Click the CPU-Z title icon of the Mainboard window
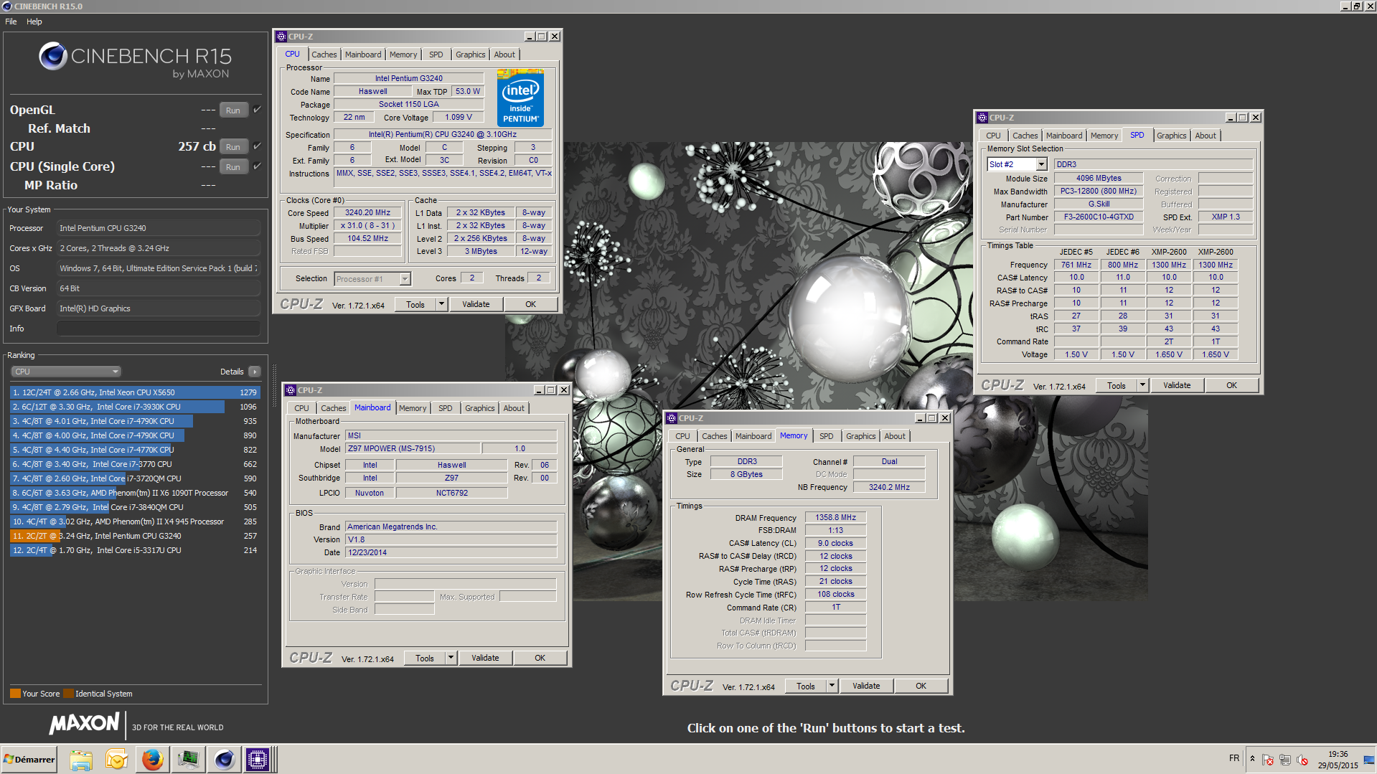1377x774 pixels. (291, 390)
